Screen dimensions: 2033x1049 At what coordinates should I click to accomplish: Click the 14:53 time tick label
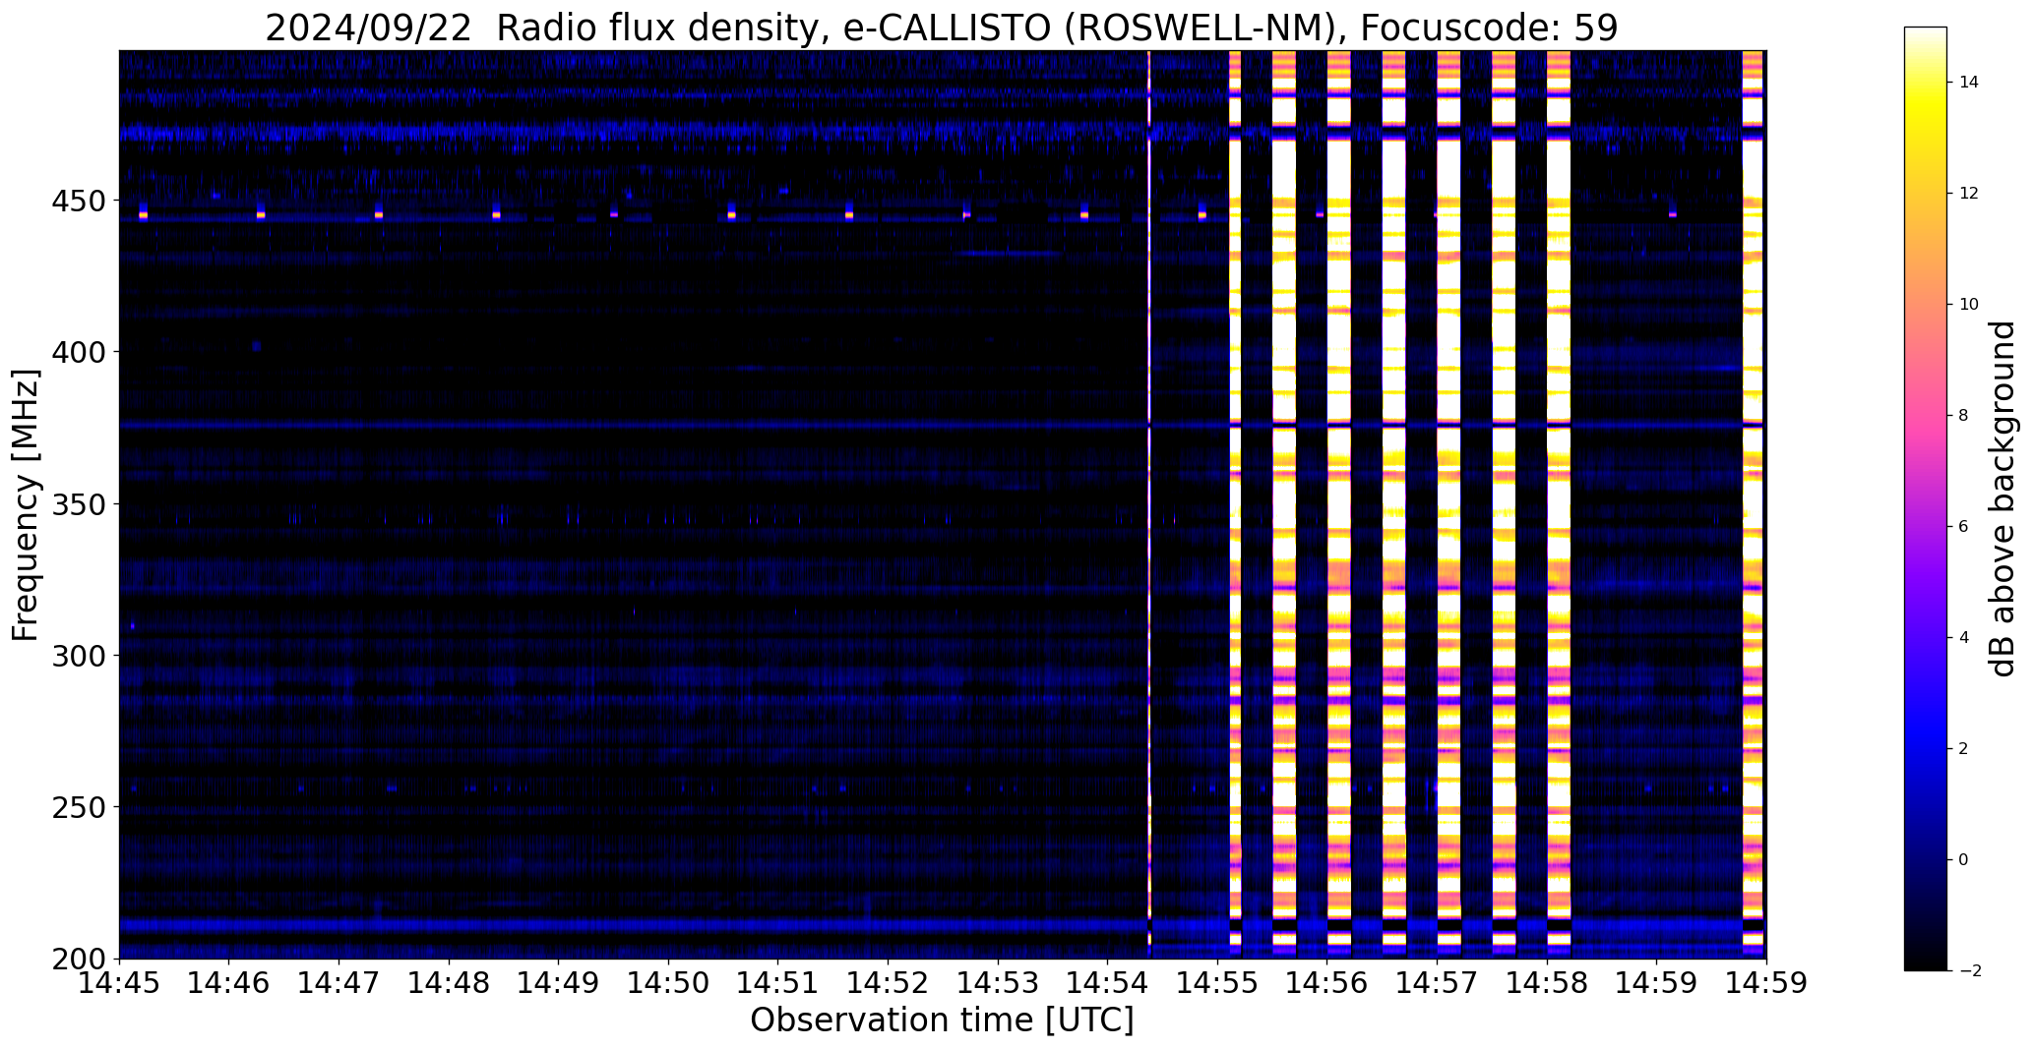tap(998, 983)
